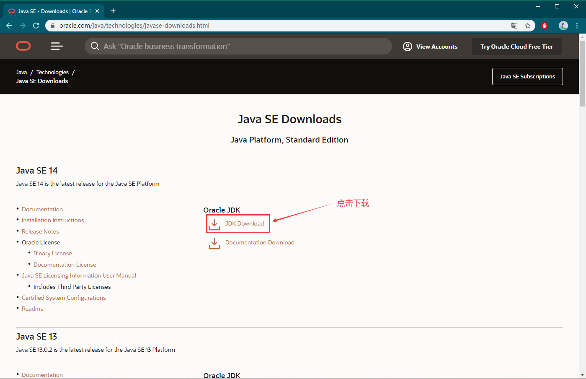Viewport: 586px width, 379px height.
Task: Open the Java breadcrumb link
Action: coord(21,72)
